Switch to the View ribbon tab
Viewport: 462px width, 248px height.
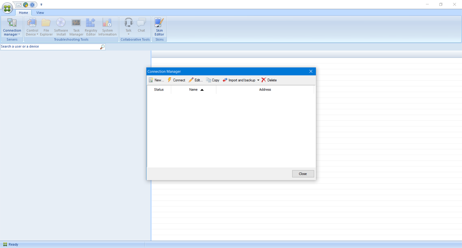[x=40, y=13]
